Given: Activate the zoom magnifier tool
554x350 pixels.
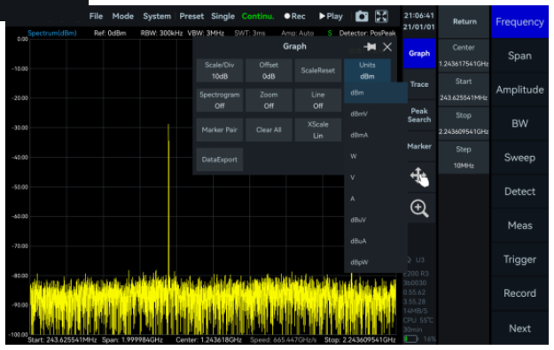Looking at the screenshot, I should [419, 208].
